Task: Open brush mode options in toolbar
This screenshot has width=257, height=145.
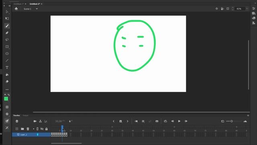Action: tap(7, 114)
